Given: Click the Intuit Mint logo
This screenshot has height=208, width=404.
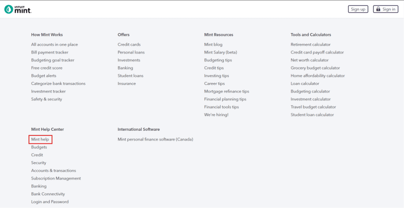Looking at the screenshot, I should (x=18, y=9).
